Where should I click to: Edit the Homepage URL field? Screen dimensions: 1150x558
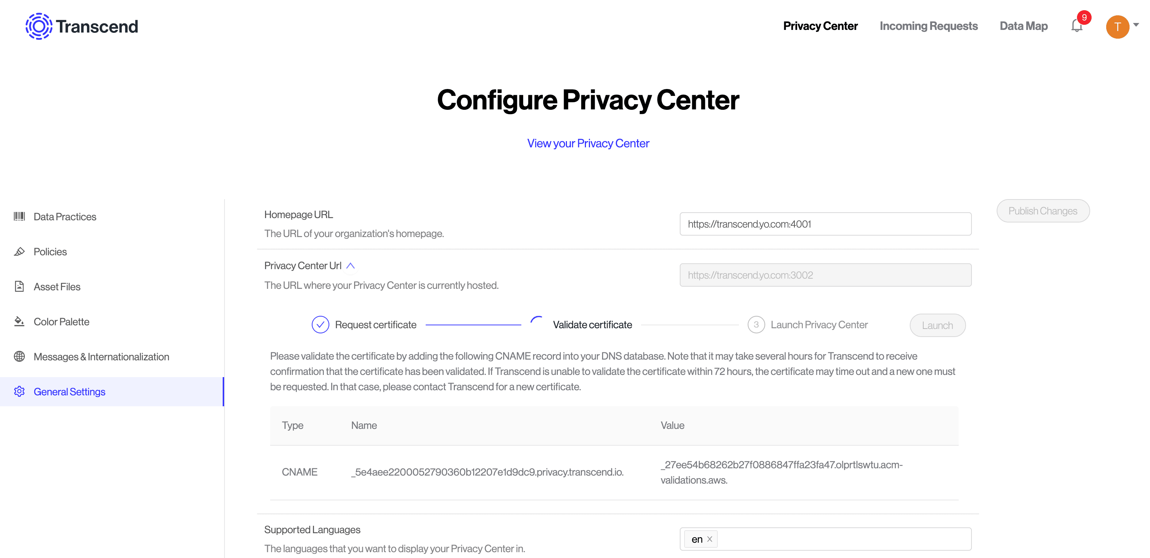coord(825,224)
